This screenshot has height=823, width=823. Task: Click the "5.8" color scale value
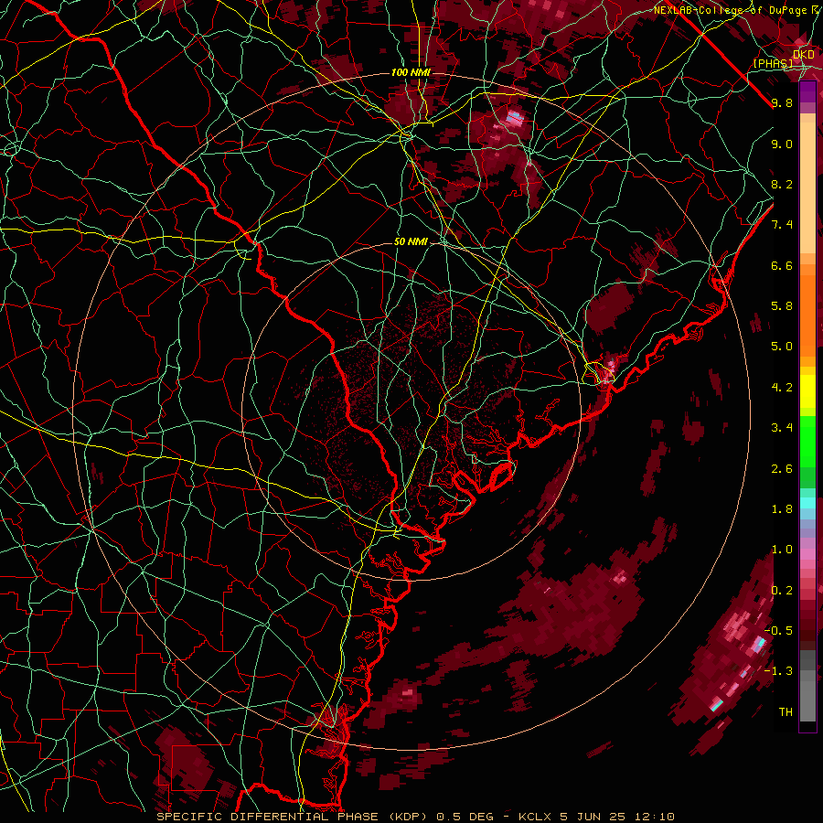(x=782, y=306)
